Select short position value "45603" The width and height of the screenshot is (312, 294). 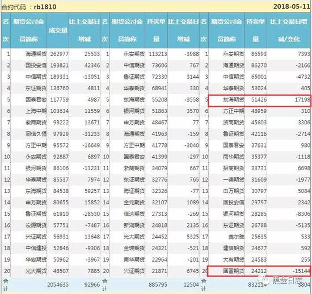coord(259,123)
